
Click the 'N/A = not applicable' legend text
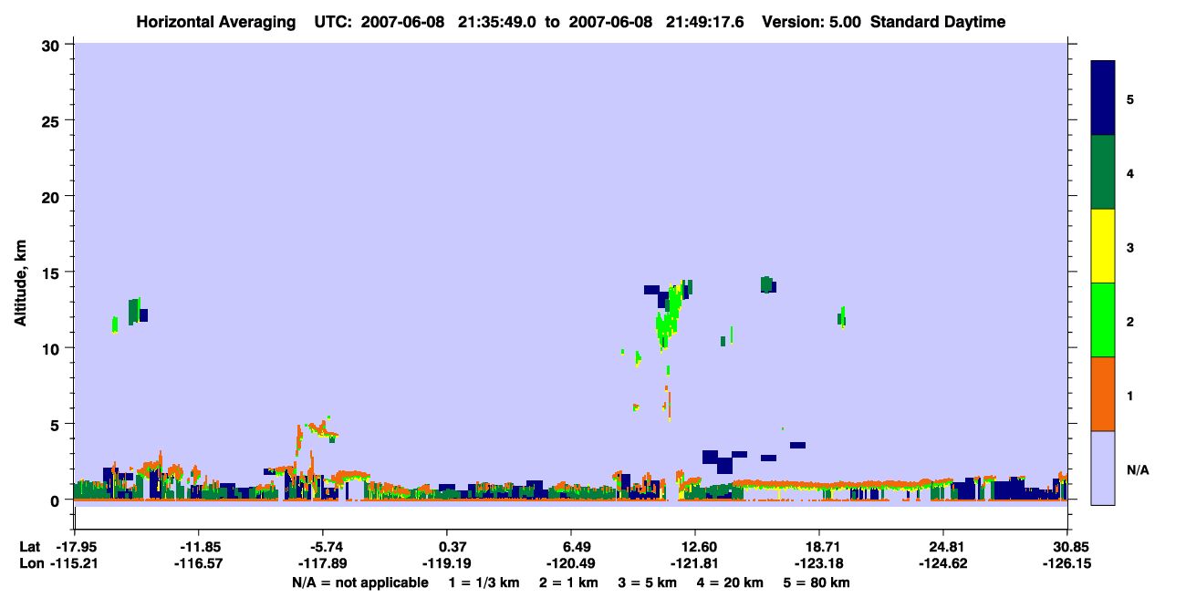tap(359, 582)
